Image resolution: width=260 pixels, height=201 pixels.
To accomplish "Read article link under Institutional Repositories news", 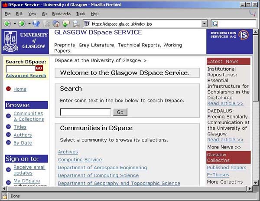I will pyautogui.click(x=225, y=103).
